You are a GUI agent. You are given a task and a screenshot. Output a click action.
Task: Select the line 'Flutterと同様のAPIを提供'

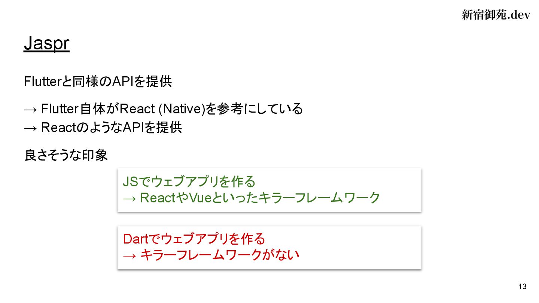tap(98, 82)
